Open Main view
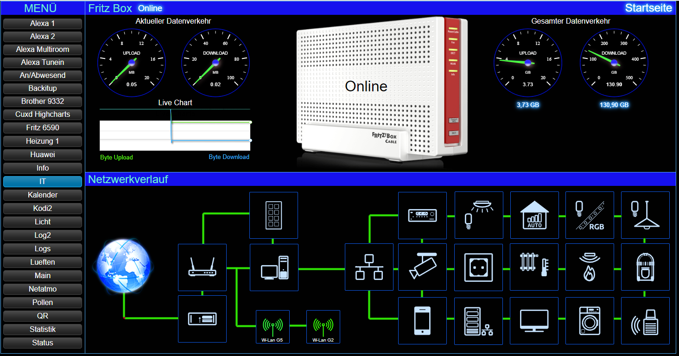Image resolution: width=679 pixels, height=356 pixels. (x=43, y=275)
